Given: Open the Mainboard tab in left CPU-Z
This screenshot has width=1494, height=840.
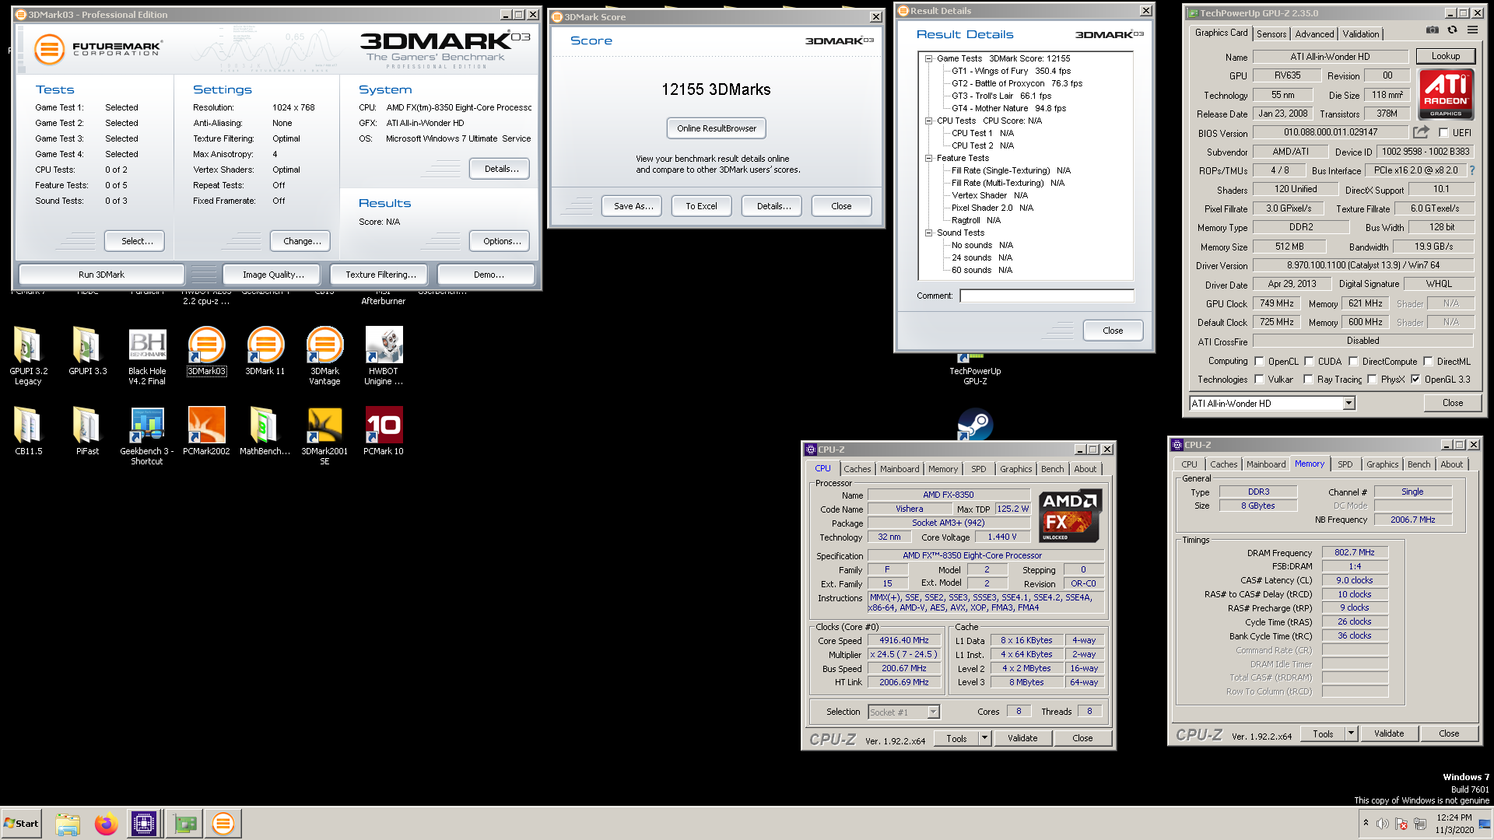Looking at the screenshot, I should click(900, 469).
